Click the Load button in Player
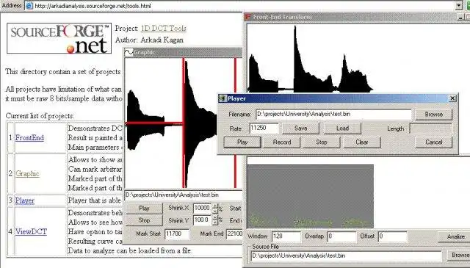470x268 pixels. click(342, 128)
